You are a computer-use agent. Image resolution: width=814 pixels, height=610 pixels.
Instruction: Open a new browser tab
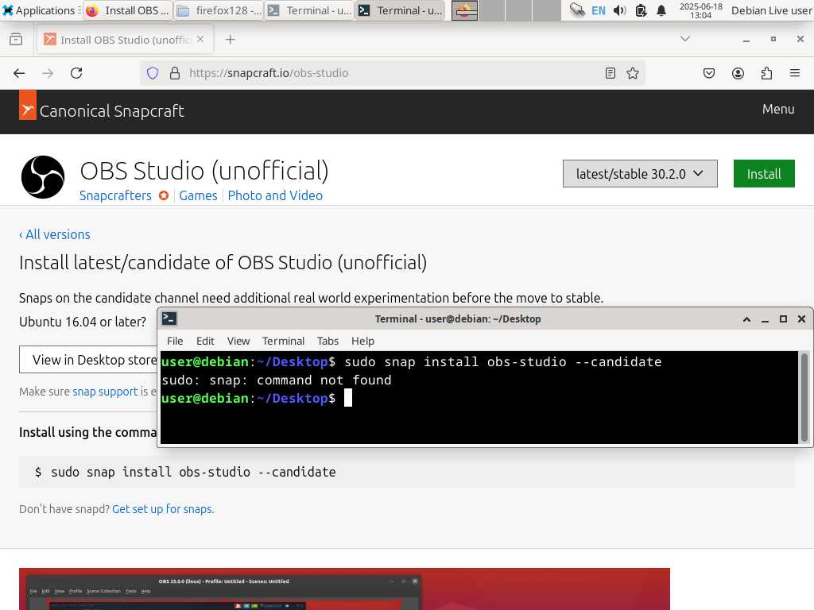coord(230,40)
